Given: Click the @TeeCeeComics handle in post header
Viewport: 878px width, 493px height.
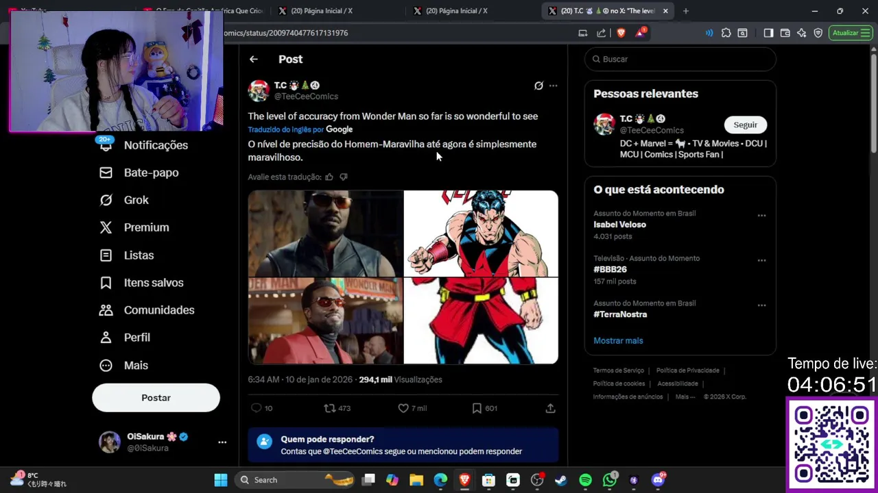Looking at the screenshot, I should [306, 97].
